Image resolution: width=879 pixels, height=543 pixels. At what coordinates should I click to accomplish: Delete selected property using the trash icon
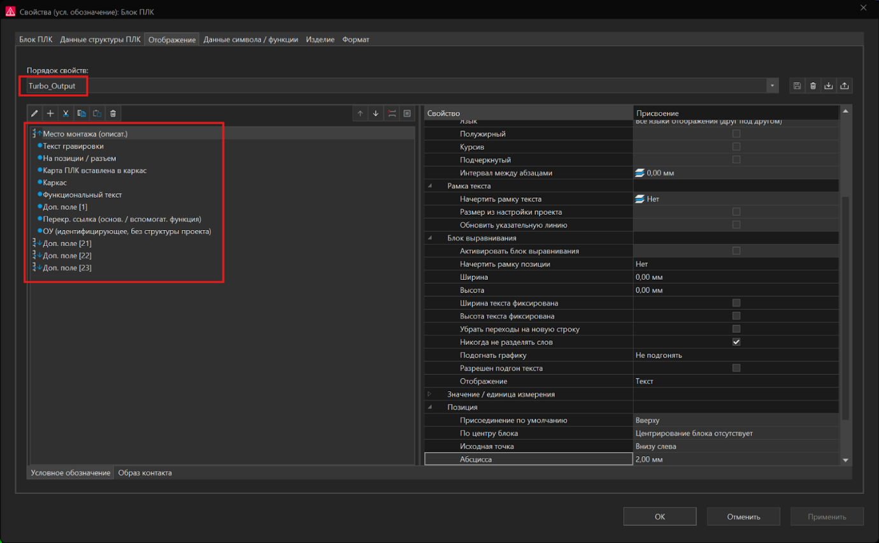(x=112, y=113)
